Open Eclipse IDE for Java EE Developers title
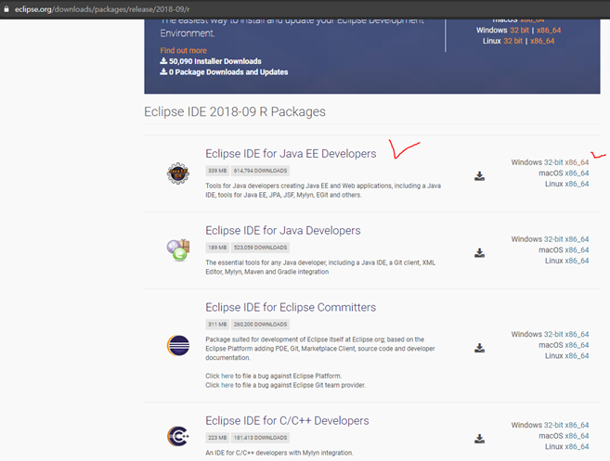 [x=291, y=154]
